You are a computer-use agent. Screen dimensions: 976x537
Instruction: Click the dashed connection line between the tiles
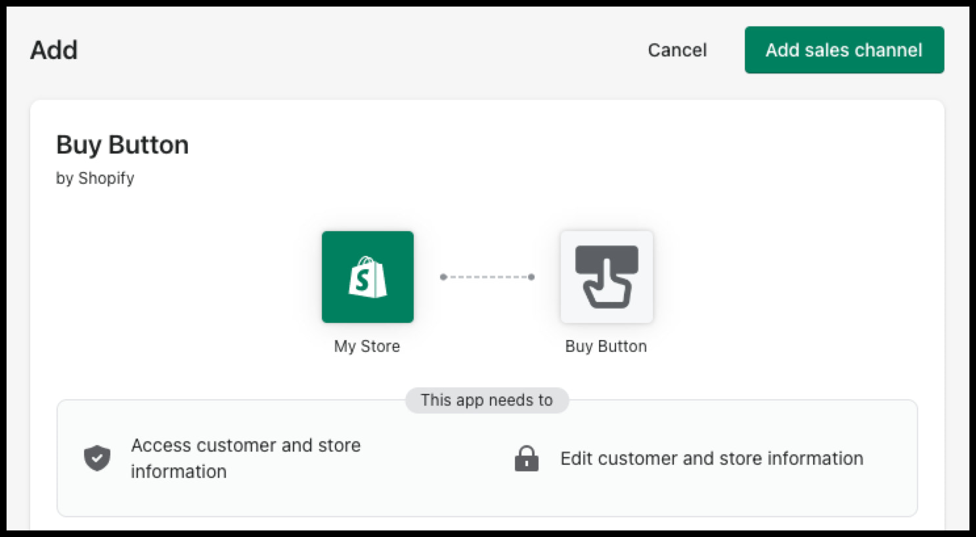click(487, 277)
